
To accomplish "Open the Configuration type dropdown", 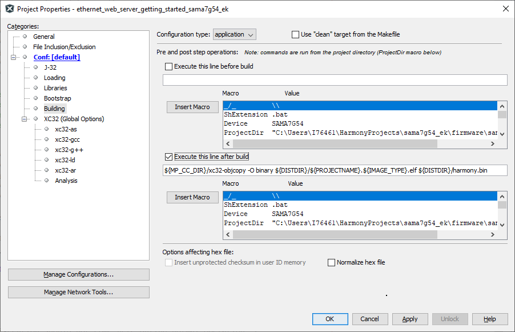I will 235,34.
